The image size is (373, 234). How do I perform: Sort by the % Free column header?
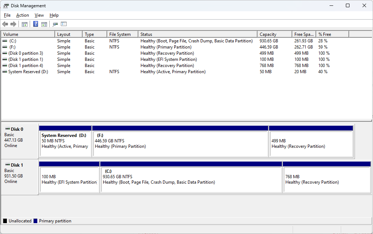[x=332, y=34]
